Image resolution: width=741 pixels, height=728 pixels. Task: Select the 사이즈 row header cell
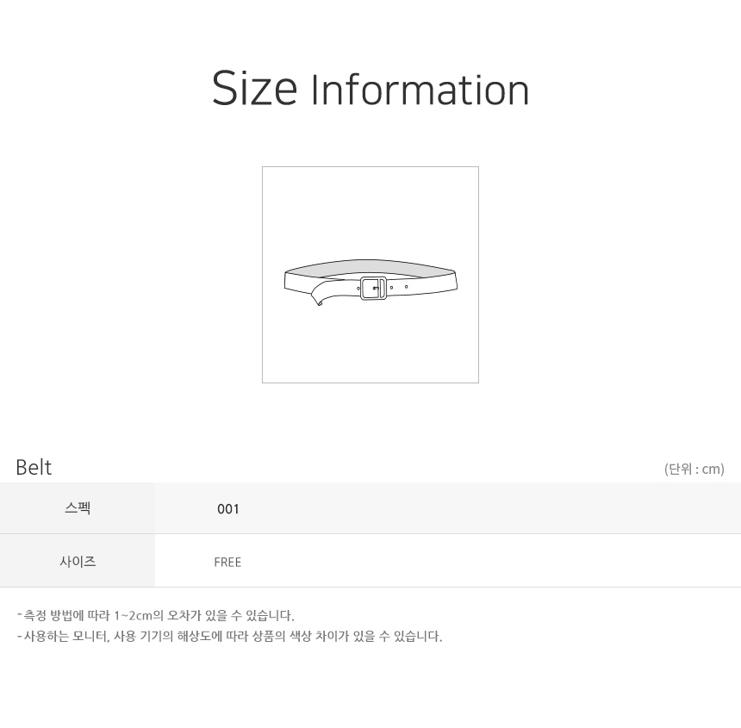(78, 561)
